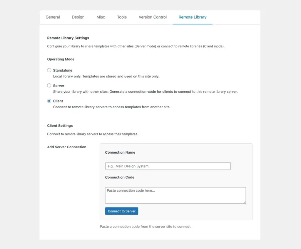This screenshot has height=249, width=301.
Task: Switch to Version Control tab
Action: point(153,17)
